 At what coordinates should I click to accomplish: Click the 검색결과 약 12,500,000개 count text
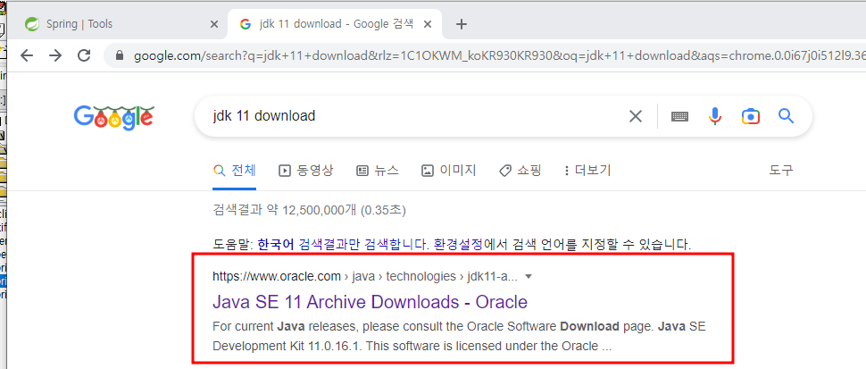pyautogui.click(x=309, y=211)
